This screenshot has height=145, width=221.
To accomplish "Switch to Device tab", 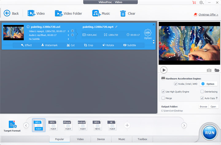I will 101,139.
